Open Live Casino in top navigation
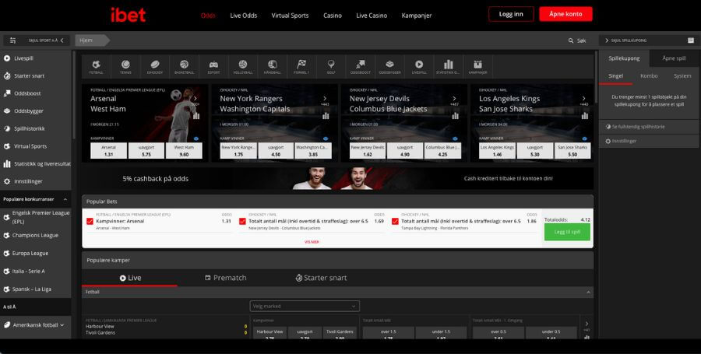The width and height of the screenshot is (701, 354). point(372,16)
